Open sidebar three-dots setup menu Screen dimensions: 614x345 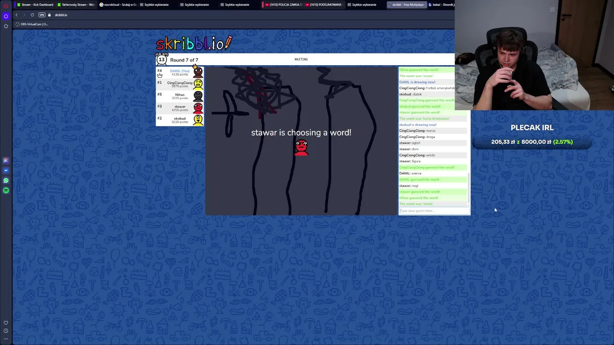(6, 339)
